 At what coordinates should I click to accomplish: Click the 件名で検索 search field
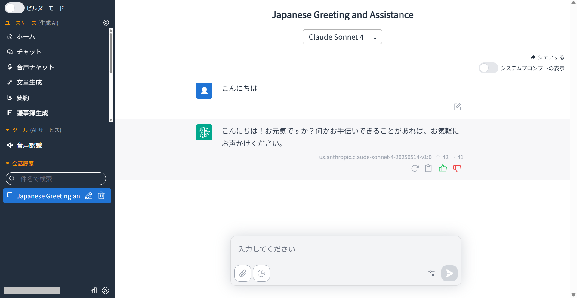point(62,179)
